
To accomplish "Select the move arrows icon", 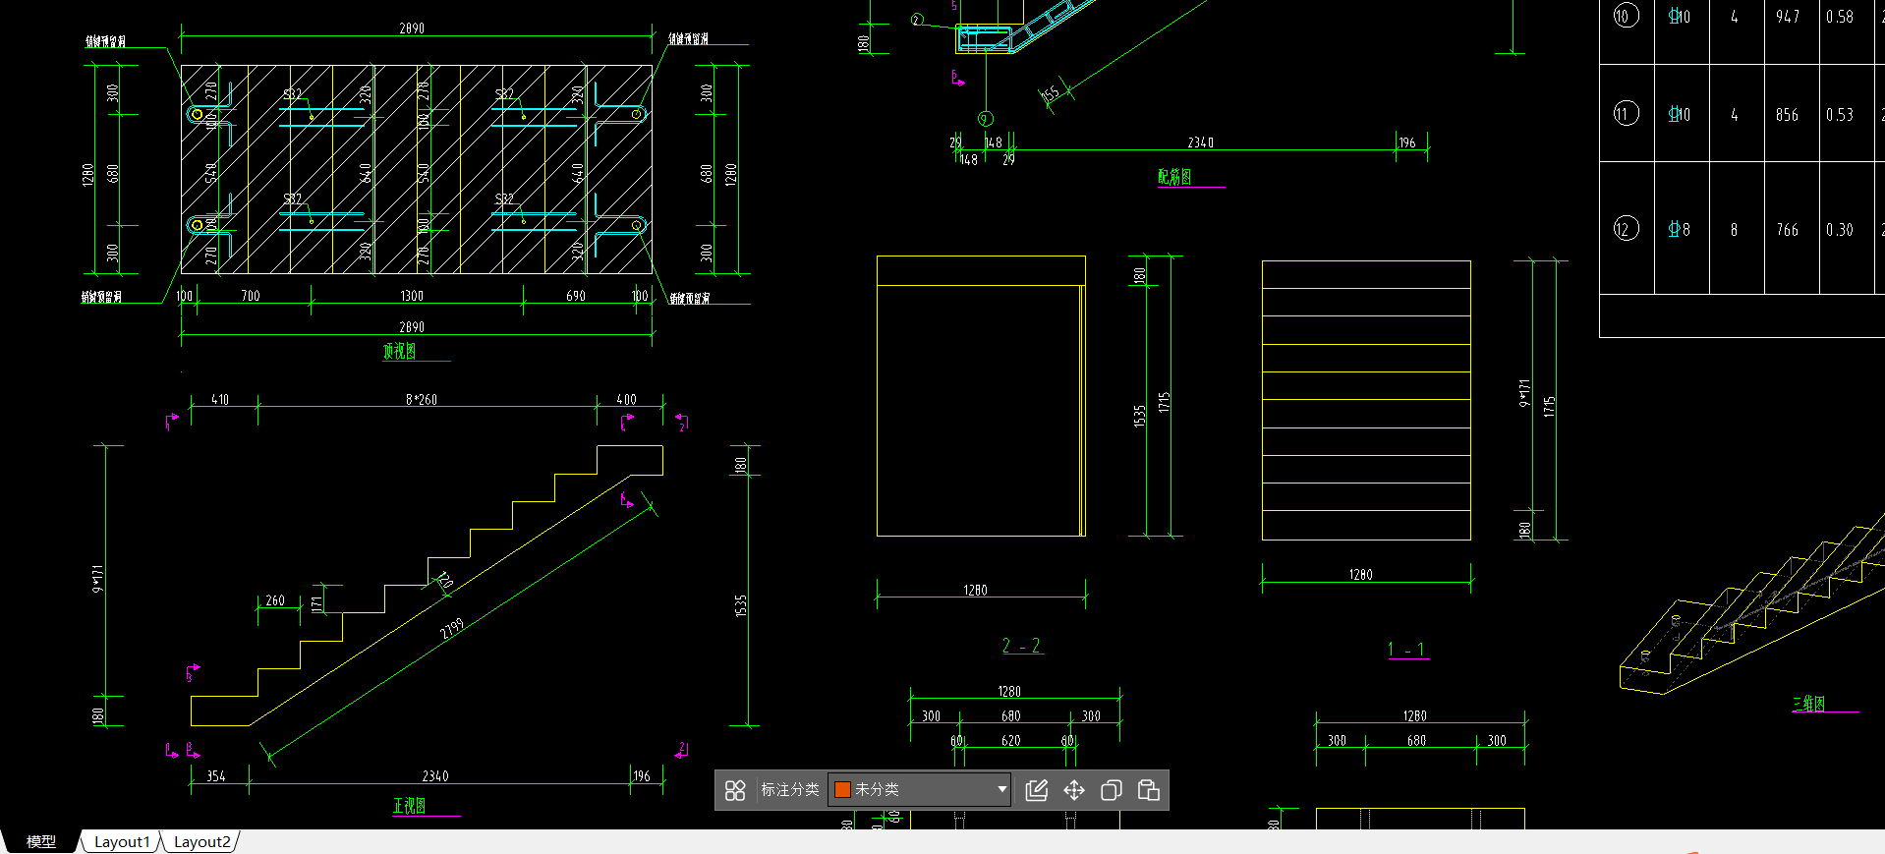I will pyautogui.click(x=1073, y=790).
